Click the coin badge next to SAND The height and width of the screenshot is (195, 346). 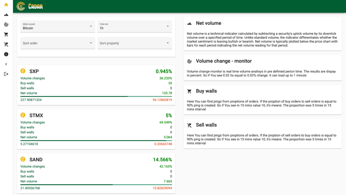pyautogui.click(x=23, y=159)
